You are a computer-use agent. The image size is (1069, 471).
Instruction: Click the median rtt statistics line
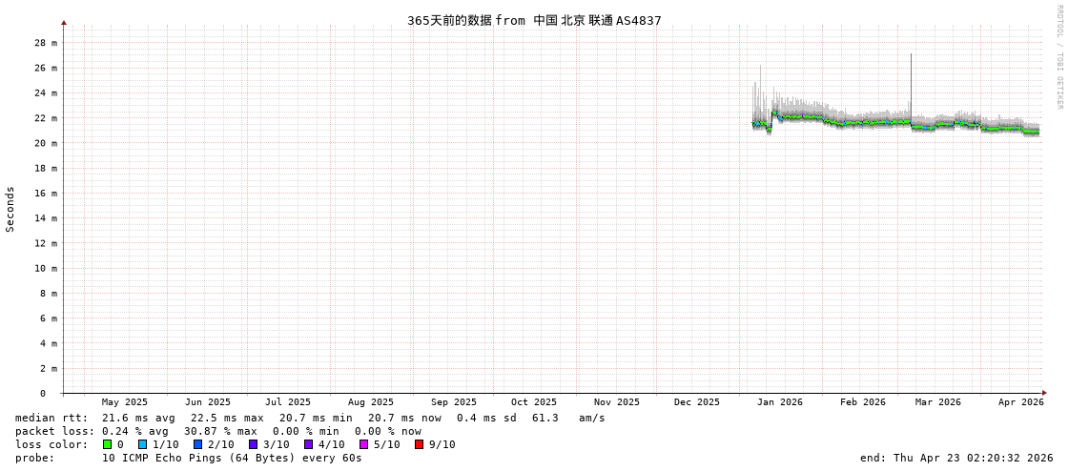(310, 418)
